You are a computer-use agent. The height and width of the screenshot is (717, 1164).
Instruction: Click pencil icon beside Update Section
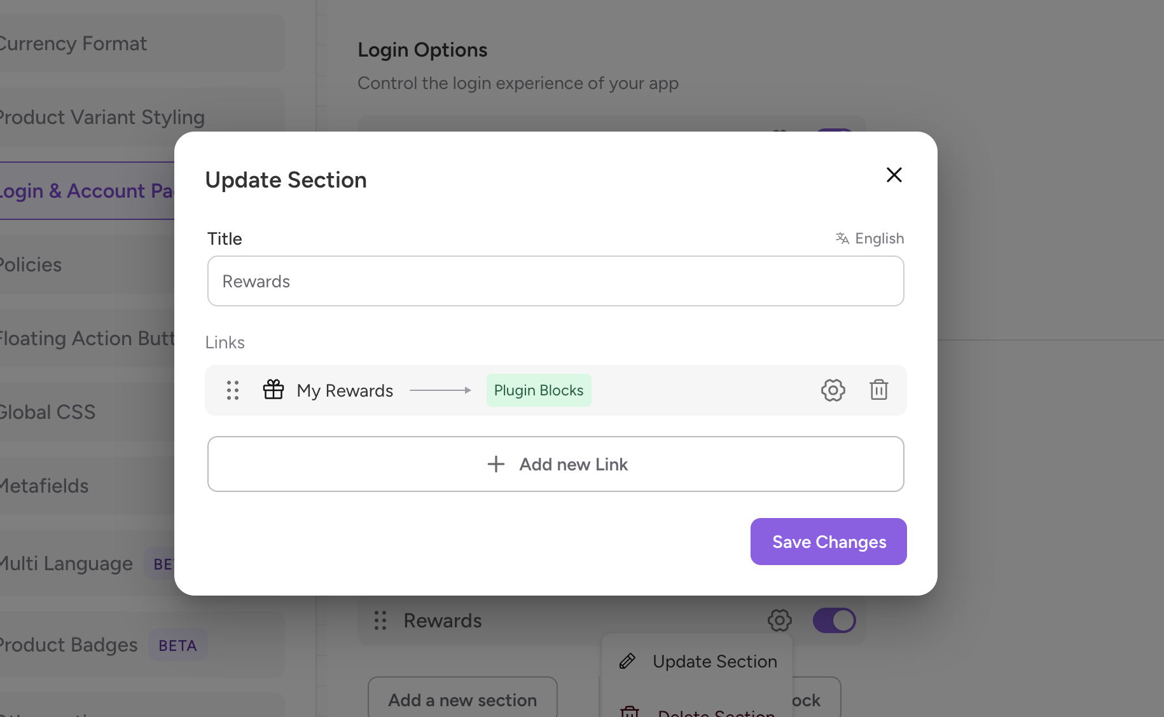click(x=627, y=661)
